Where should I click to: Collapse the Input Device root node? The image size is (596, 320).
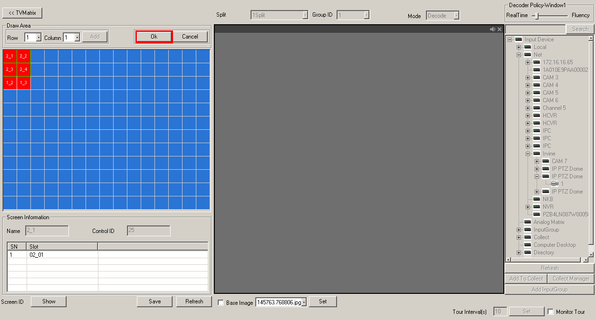[509, 39]
